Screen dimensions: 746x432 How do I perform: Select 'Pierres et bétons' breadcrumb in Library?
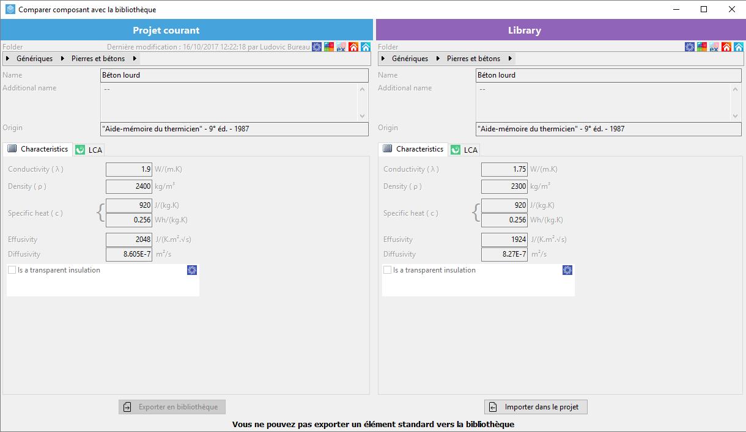coord(473,59)
